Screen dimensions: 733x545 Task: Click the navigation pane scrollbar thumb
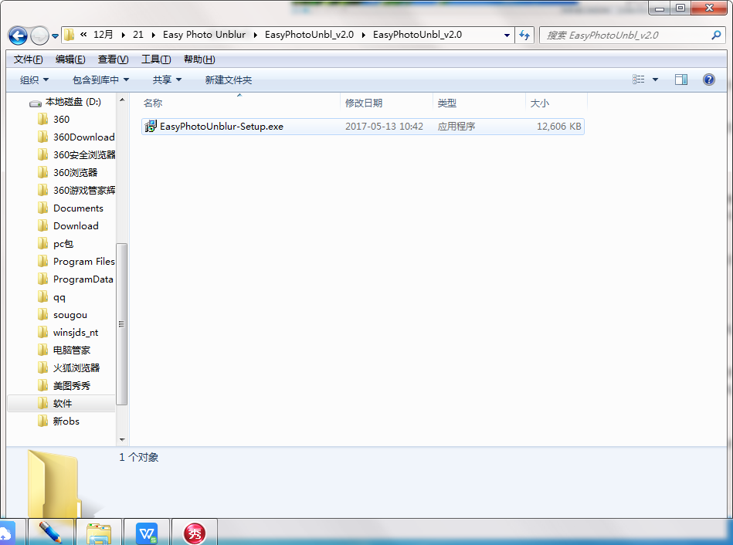click(121, 324)
